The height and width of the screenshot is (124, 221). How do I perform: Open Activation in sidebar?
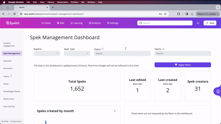pos(8,68)
